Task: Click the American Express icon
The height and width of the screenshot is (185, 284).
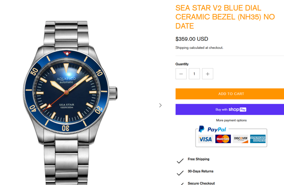Action: pos(258,139)
